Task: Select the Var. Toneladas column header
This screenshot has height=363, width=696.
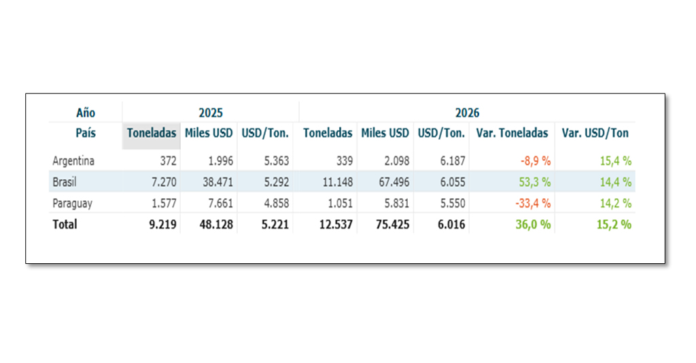Action: click(512, 134)
